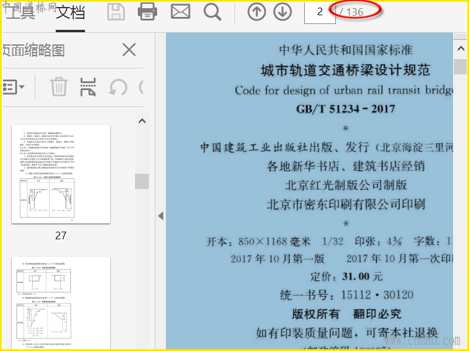Collapse the side panel with arrow
The height and width of the screenshot is (351, 469).
tap(161, 216)
